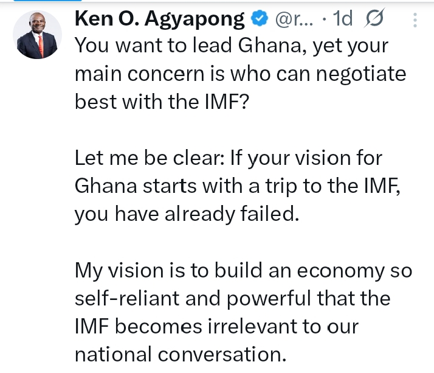Click the sentence "you have already failed."

(187, 214)
